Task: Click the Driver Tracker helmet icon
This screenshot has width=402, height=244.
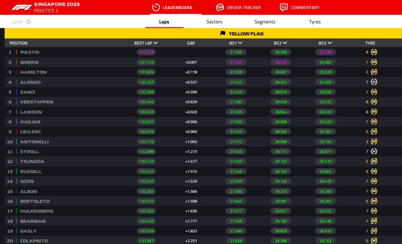Action: pos(220,7)
